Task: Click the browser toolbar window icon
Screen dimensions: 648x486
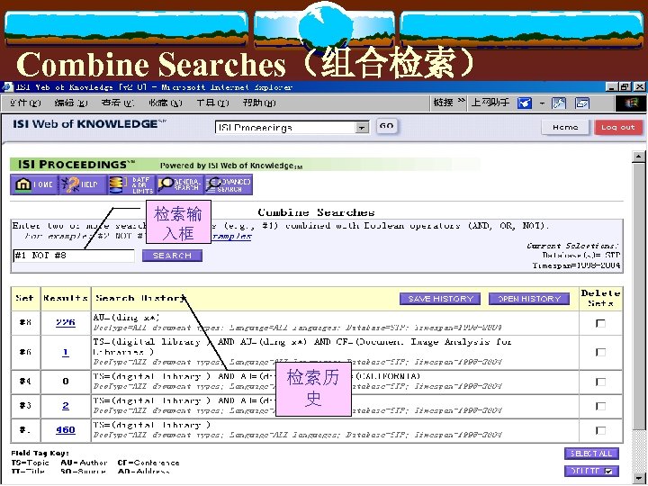Action: [x=582, y=103]
